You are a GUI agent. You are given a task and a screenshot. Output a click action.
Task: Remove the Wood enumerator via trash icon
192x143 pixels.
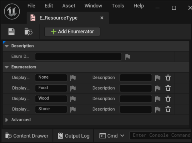coord(168,99)
